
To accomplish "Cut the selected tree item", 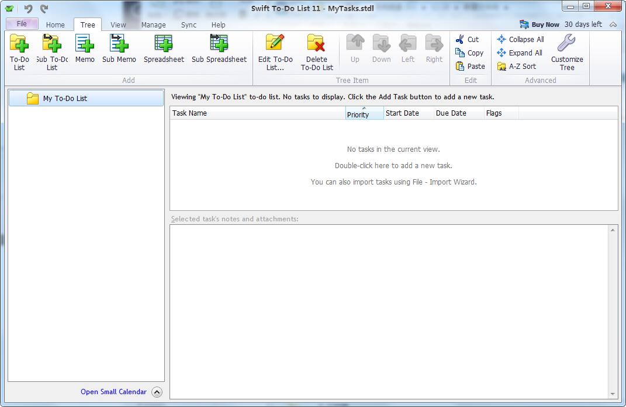I will (x=467, y=39).
